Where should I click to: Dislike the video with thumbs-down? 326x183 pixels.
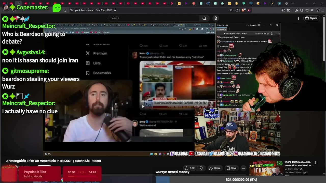point(201,168)
